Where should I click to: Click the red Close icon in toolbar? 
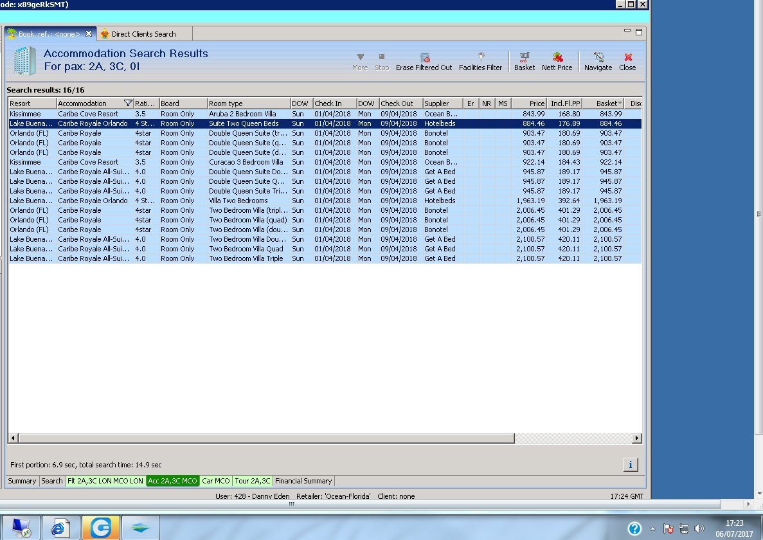point(628,57)
